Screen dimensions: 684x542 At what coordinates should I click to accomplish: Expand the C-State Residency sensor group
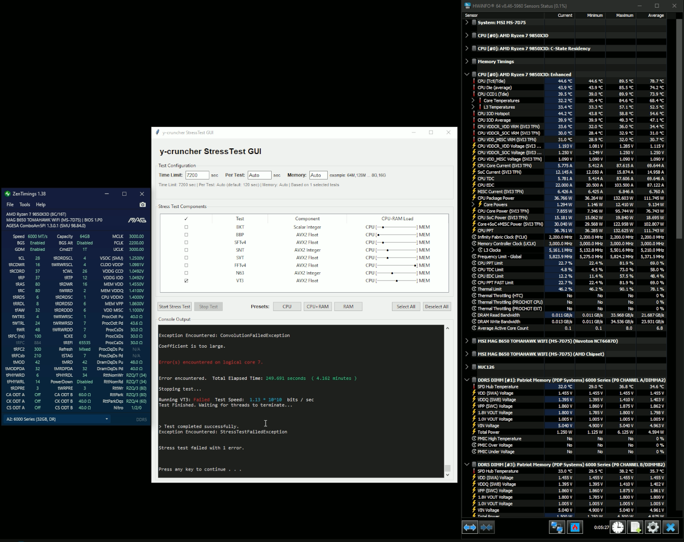click(x=467, y=48)
